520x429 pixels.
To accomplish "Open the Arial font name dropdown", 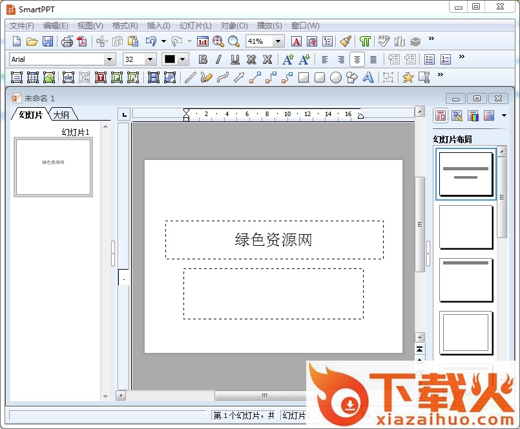I will [x=110, y=59].
